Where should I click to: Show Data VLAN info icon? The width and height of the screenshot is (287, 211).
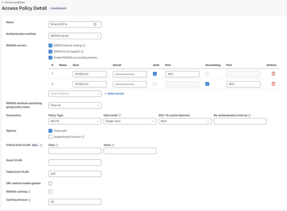(57, 145)
